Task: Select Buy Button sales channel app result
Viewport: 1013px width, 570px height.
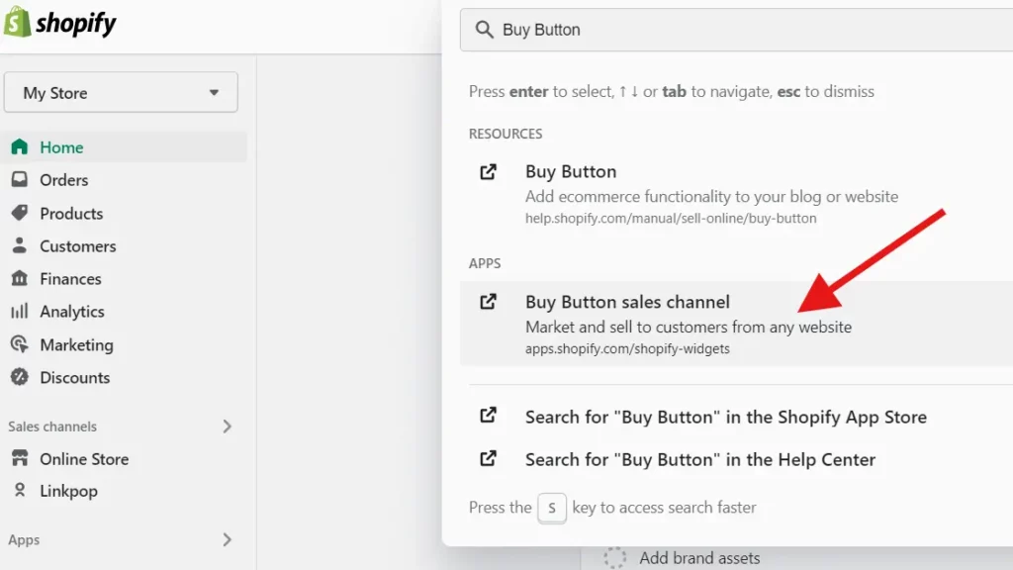Action: (736, 324)
